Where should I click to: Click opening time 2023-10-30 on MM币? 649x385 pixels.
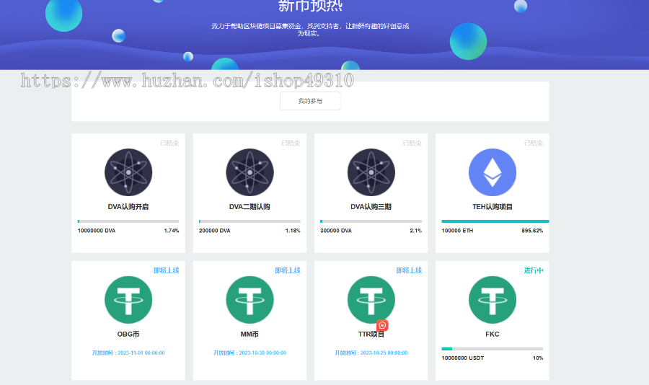click(x=250, y=353)
